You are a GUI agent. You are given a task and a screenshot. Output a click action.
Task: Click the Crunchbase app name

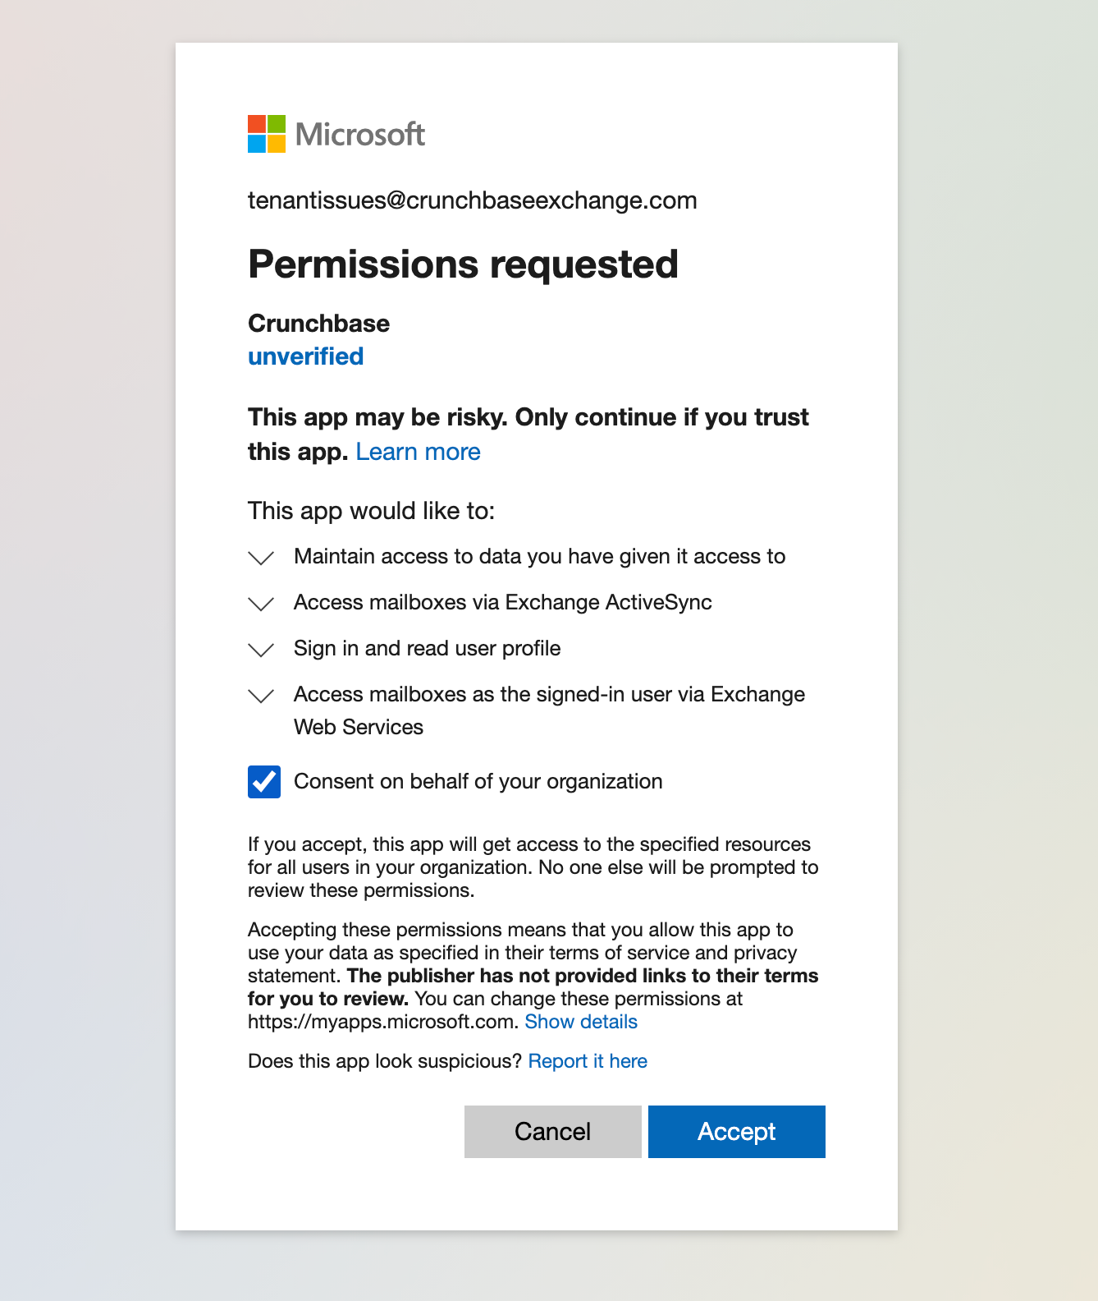tap(318, 323)
